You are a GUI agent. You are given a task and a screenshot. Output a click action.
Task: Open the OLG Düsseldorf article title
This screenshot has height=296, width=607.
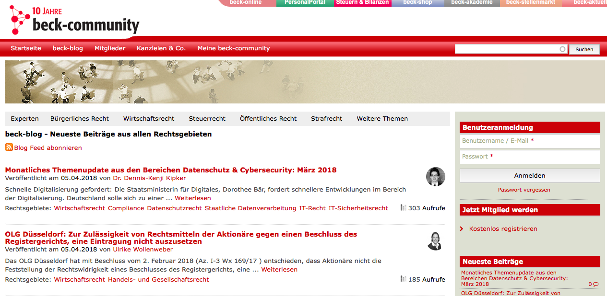coord(181,238)
